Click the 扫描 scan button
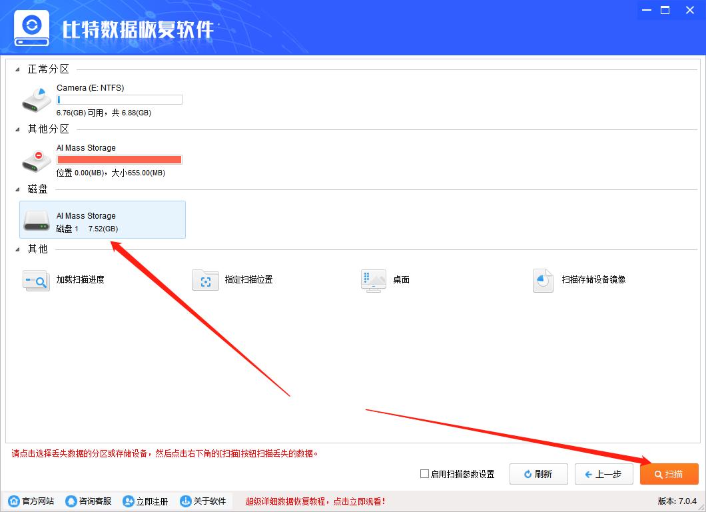Image resolution: width=706 pixels, height=512 pixels. (x=669, y=474)
